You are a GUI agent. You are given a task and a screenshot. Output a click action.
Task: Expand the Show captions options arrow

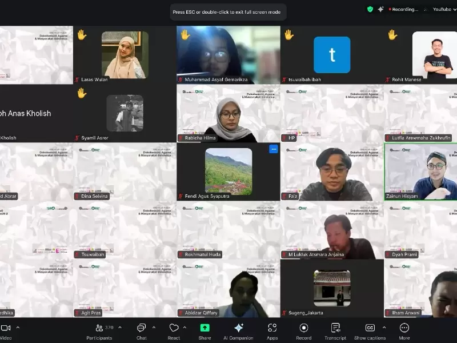[x=384, y=328]
